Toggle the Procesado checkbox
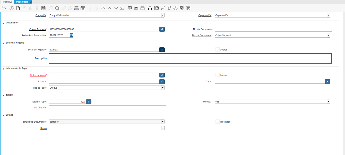This screenshot has height=155, width=345. click(218, 122)
